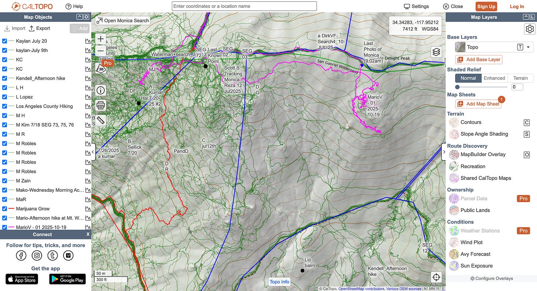
Task: Open the Help menu
Action: click(74, 6)
